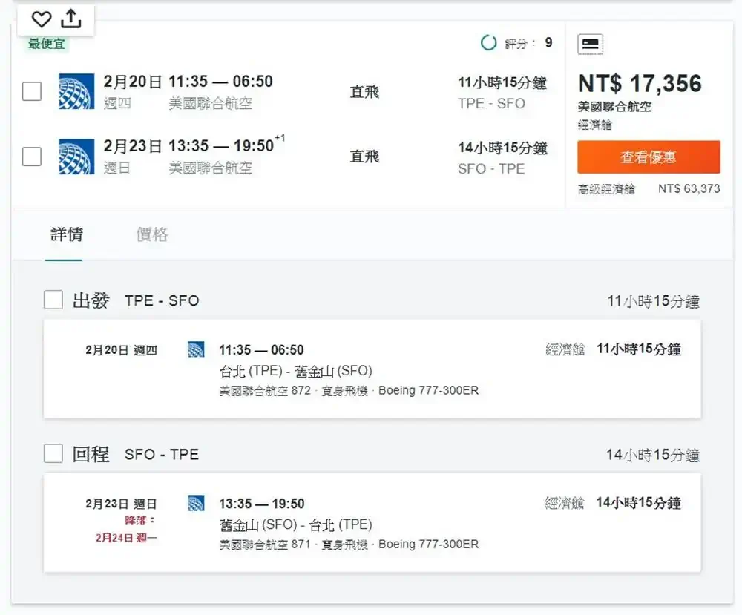Click small United logo beside flight 871

tap(196, 503)
